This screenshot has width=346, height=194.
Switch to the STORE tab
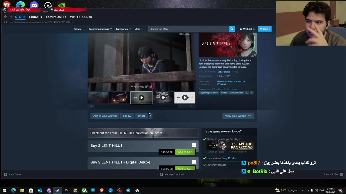click(20, 17)
